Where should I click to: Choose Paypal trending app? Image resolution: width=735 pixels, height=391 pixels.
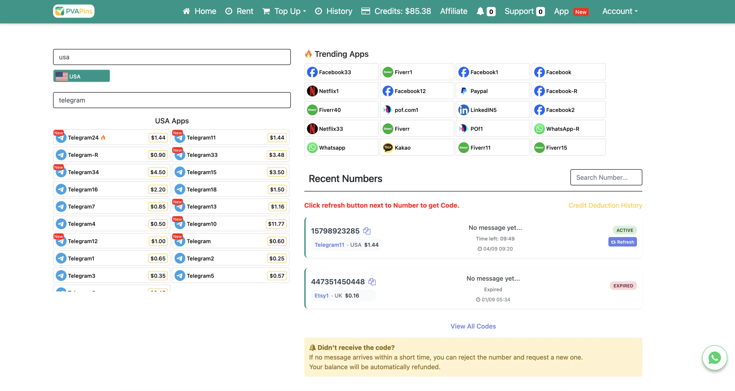pos(493,91)
